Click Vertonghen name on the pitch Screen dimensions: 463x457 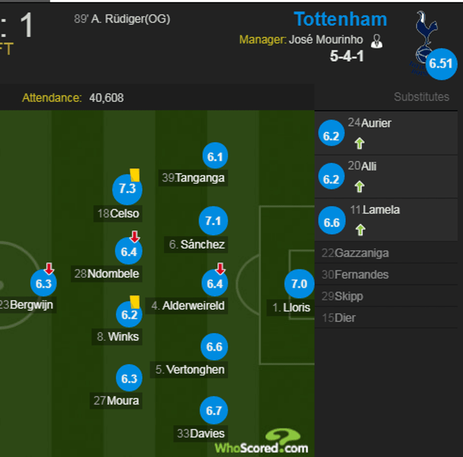click(x=190, y=369)
